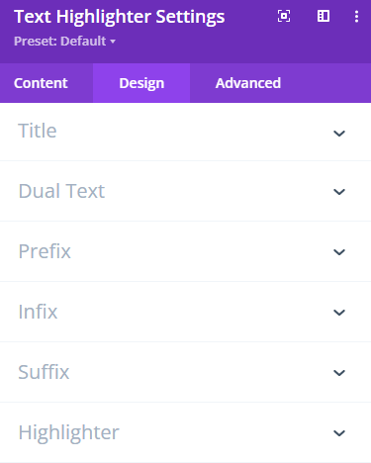
Task: Switch to the Content tab
Action: click(x=41, y=83)
